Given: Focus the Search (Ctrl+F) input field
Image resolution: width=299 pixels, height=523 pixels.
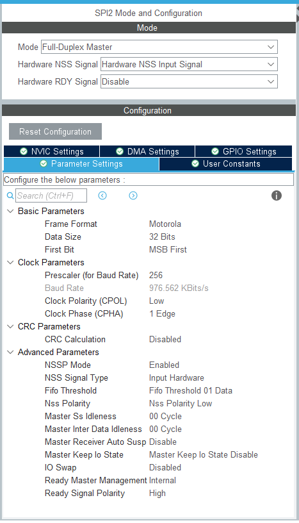Looking at the screenshot, I should point(51,195).
